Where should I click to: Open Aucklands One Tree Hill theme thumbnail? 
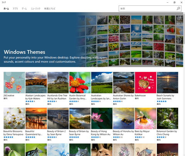pos(58,83)
